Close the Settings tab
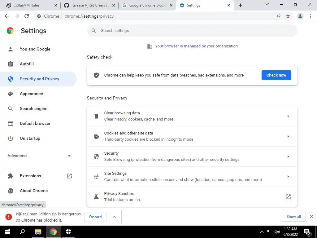Viewport: 317px width, 238px height. (x=229, y=5)
